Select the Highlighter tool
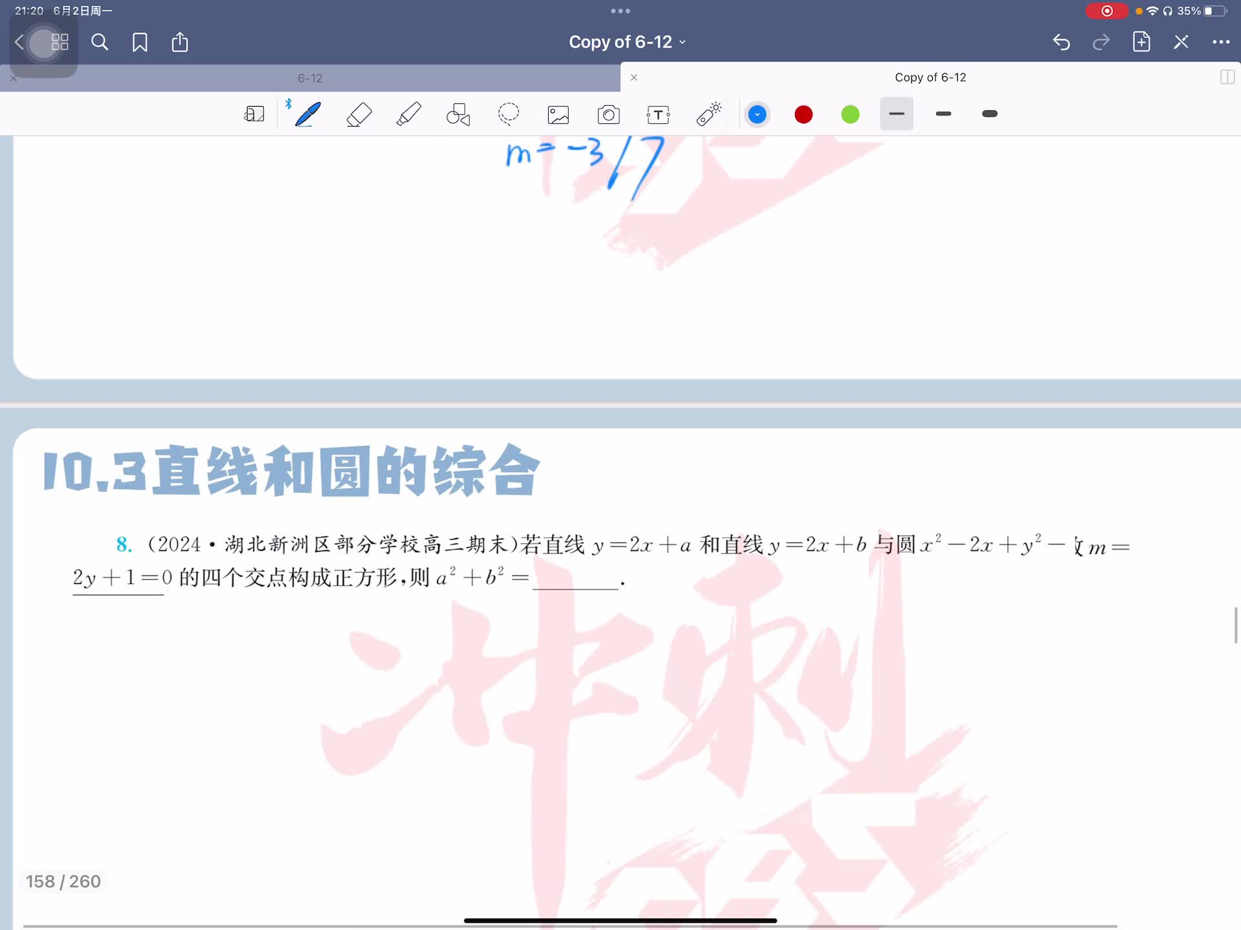This screenshot has height=930, width=1241. tap(408, 114)
